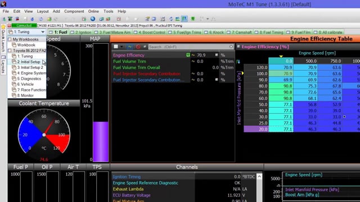Click the grid icon left of the globe
The image size is (360, 202).
click(84, 19)
